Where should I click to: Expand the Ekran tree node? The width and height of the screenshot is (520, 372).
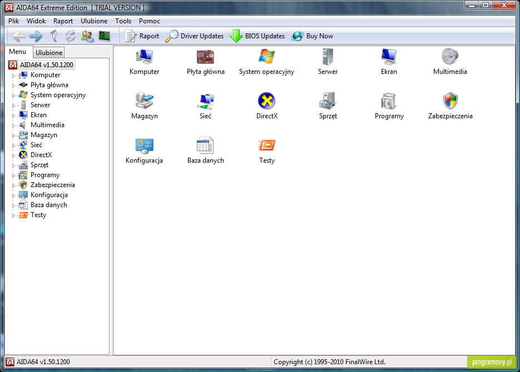point(13,115)
